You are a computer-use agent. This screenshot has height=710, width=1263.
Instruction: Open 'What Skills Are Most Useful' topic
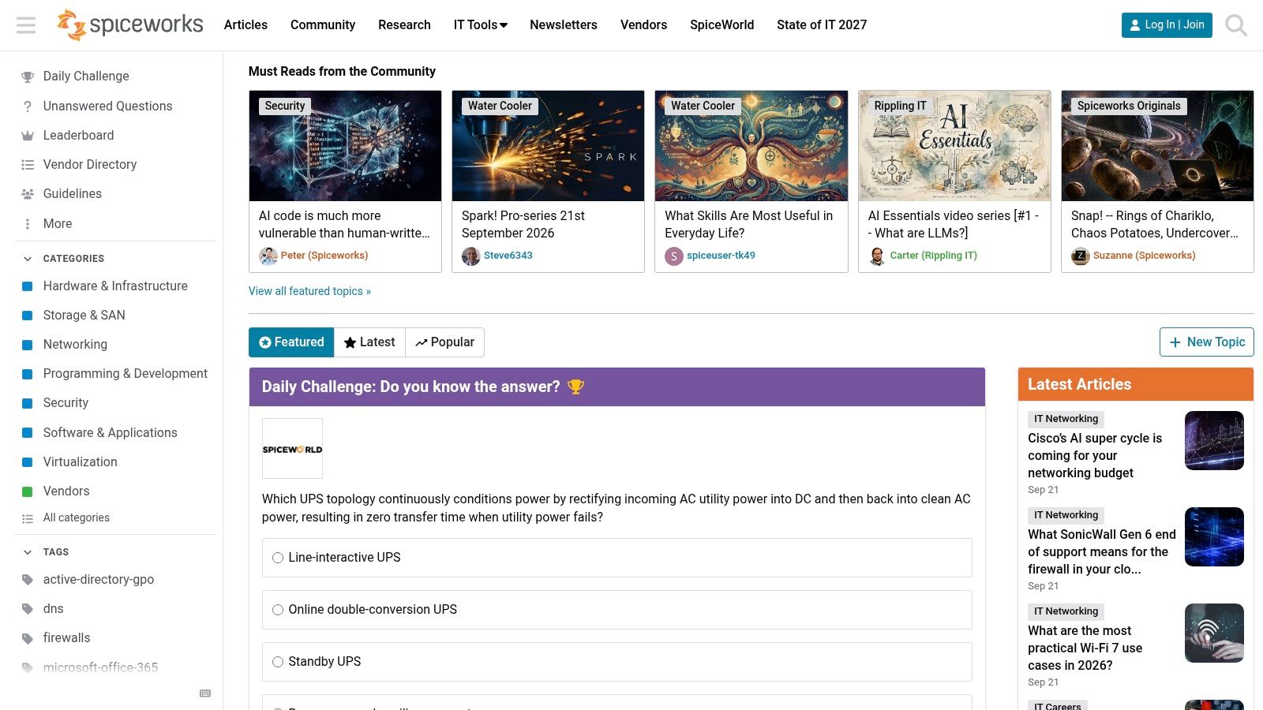748,224
